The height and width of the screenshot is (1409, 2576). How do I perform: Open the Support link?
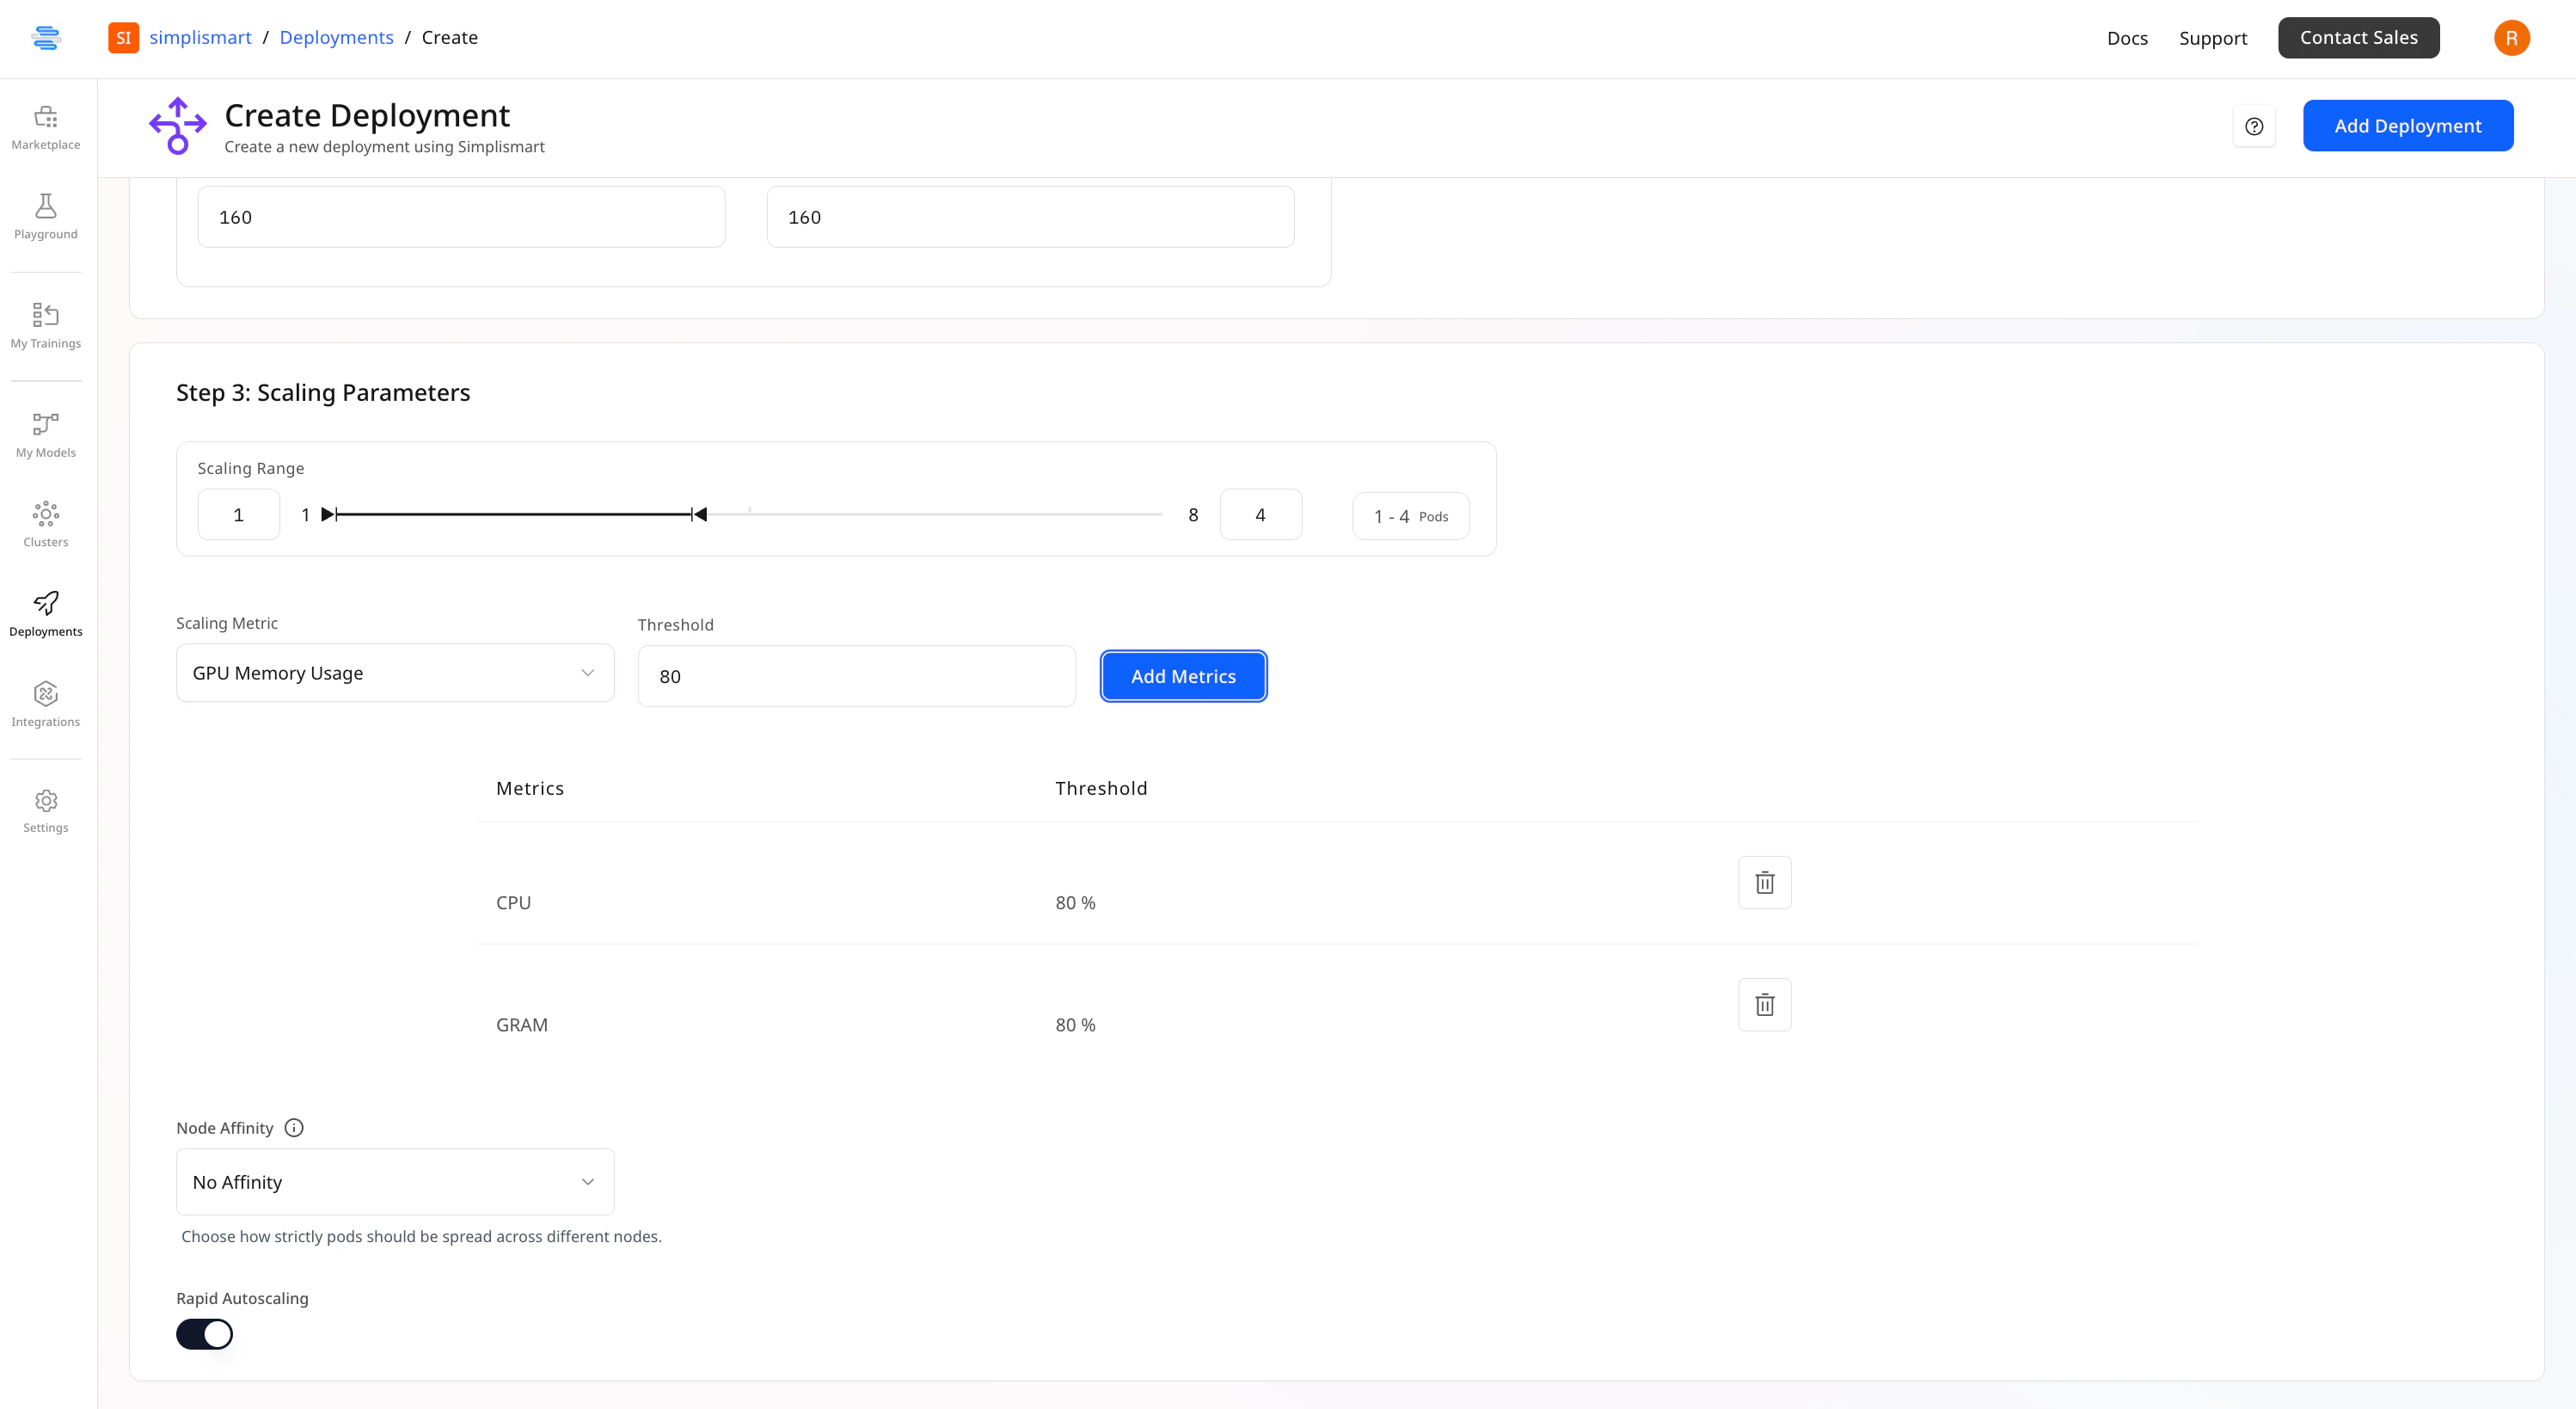pyautogui.click(x=2213, y=38)
